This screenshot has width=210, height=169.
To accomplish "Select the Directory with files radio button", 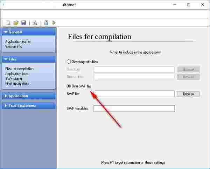I will click(x=69, y=62).
